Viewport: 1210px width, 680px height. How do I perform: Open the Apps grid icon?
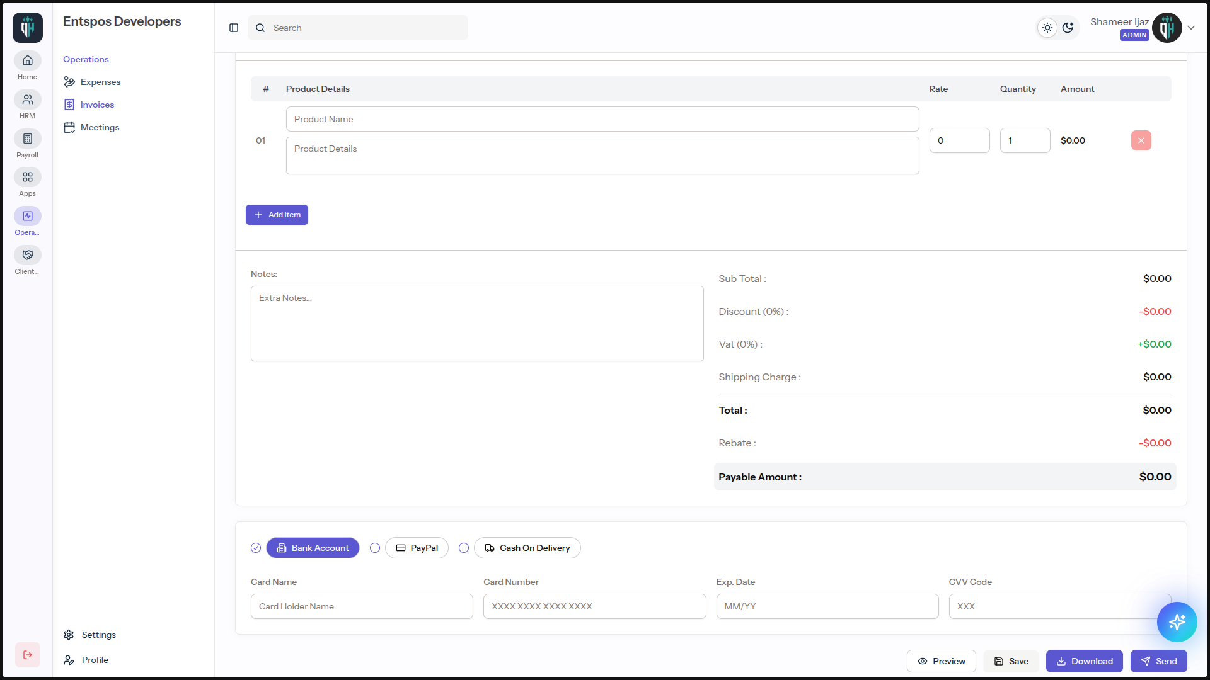(x=28, y=177)
